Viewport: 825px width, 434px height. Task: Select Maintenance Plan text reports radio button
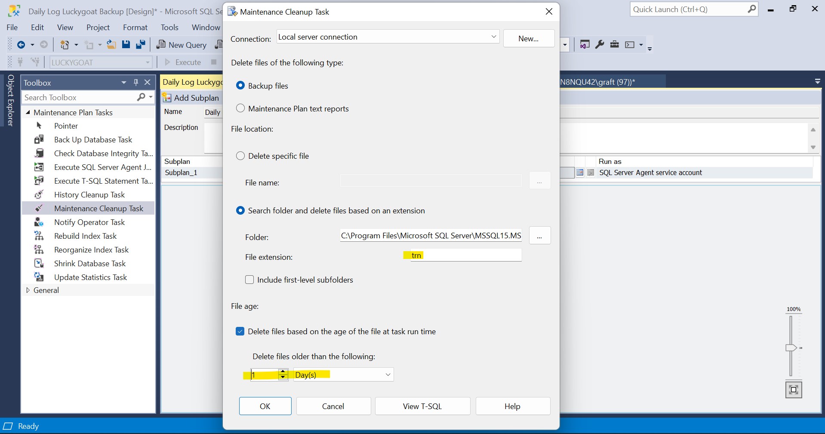(x=240, y=108)
